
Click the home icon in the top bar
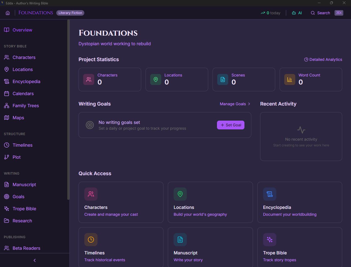7,13
